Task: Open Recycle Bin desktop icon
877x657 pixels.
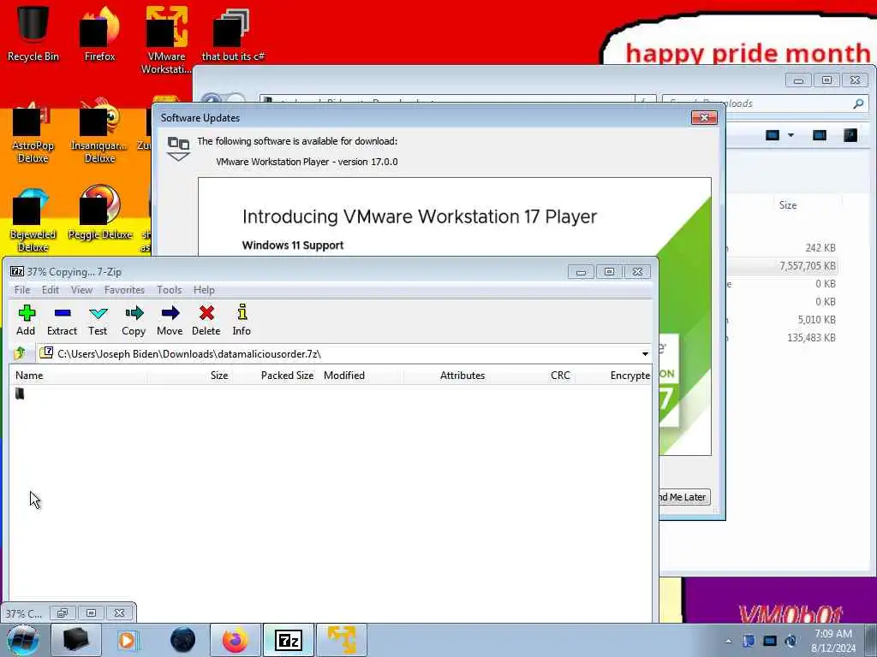Action: click(x=33, y=33)
